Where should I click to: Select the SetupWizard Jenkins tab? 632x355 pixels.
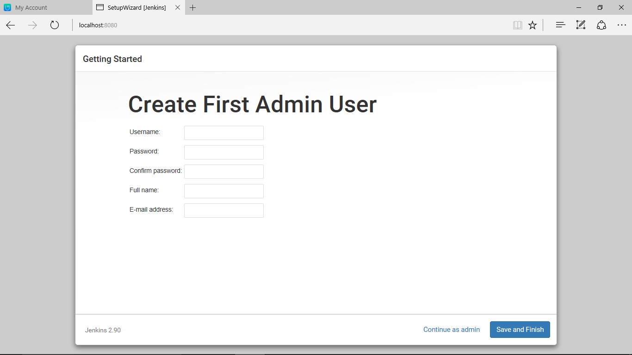pos(134,7)
